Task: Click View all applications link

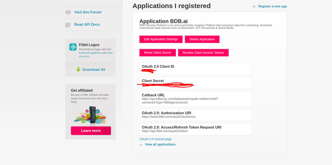Action: point(160,144)
